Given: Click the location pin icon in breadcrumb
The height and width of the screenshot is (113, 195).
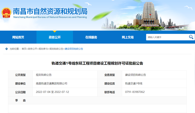Looking at the screenshot, I should pos(6,49).
